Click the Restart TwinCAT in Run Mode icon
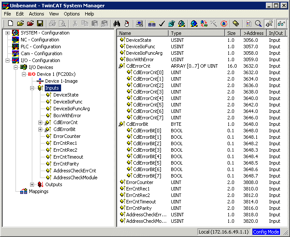 coord(182,24)
